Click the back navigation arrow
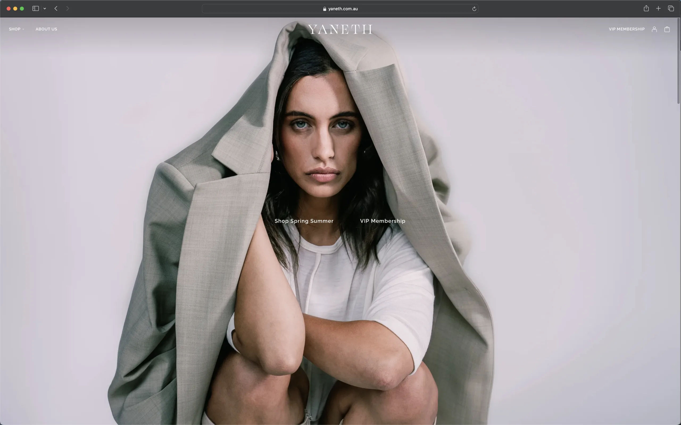 point(56,8)
